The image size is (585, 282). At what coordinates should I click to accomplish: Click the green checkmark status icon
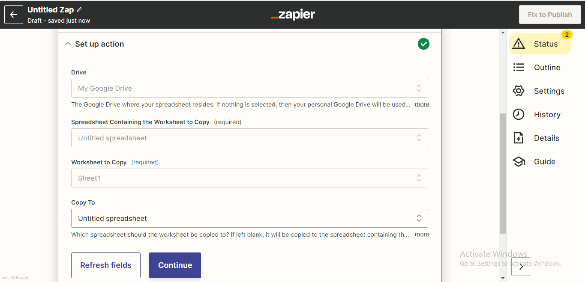point(423,44)
